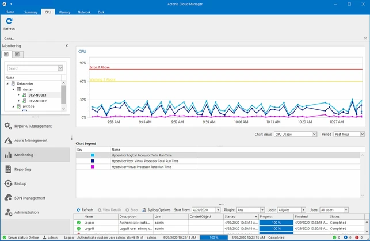Click the Chart Legend scroll down arrow
Screen dimensions: 370x241
pyautogui.click(x=363, y=196)
